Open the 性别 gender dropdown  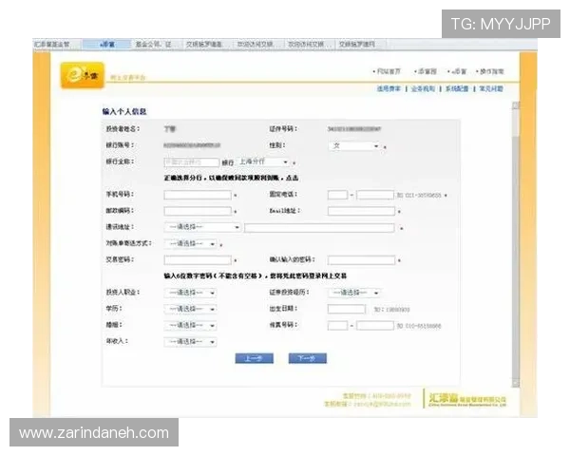[354, 145]
